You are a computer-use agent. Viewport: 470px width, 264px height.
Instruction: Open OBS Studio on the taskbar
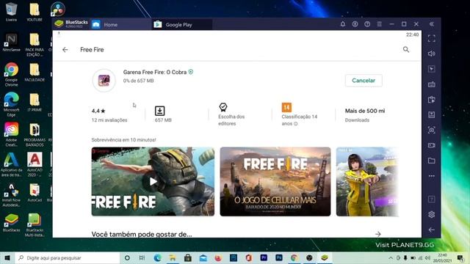tap(309, 257)
